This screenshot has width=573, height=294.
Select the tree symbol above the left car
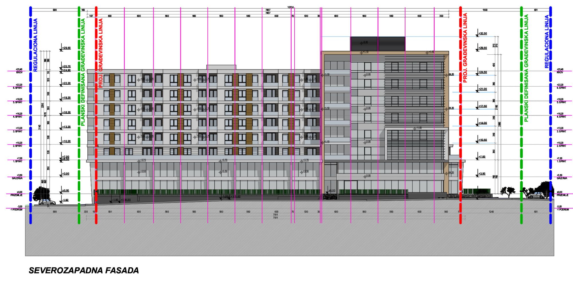(42, 192)
